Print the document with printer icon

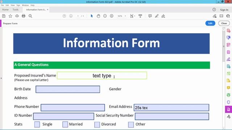tap(24, 16)
